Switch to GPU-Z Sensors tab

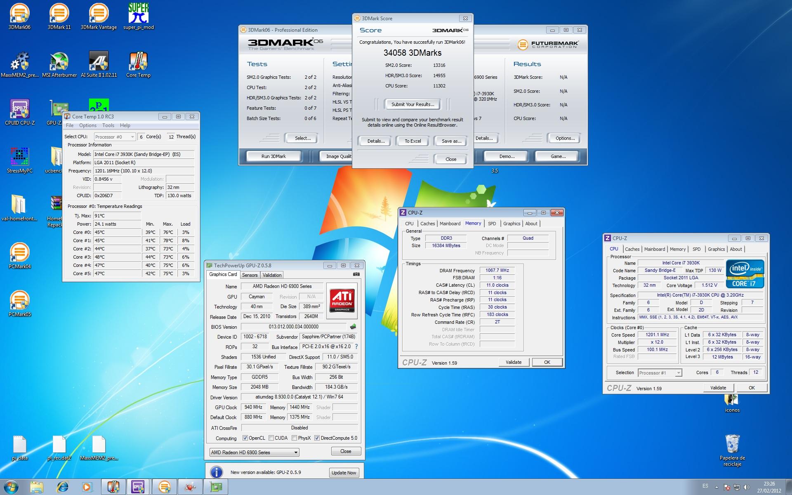click(250, 275)
